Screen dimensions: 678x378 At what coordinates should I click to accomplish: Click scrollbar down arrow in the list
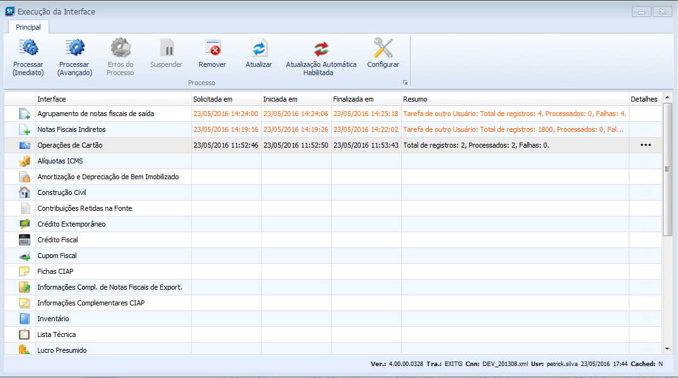pos(668,348)
